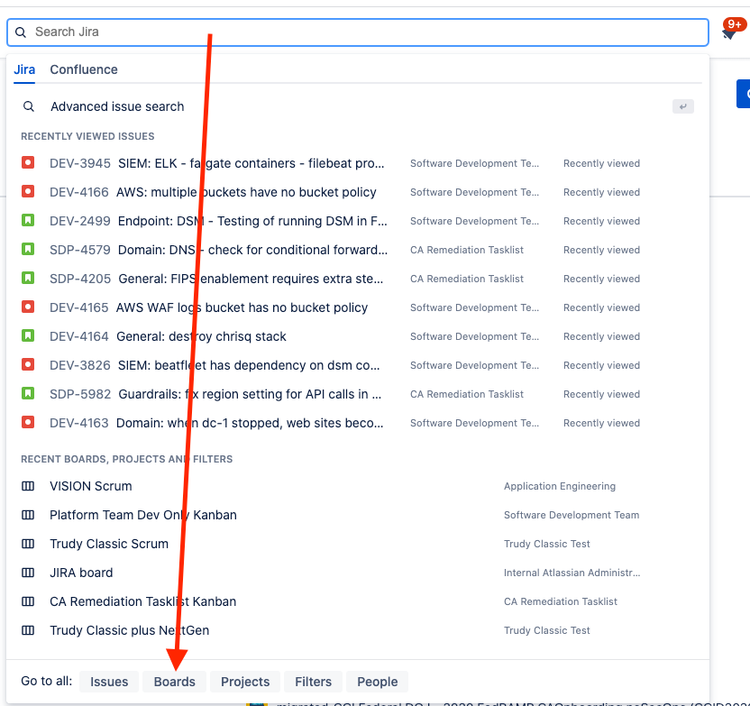Image resolution: width=750 pixels, height=706 pixels.
Task: Click the Search Jira input field
Action: click(357, 32)
